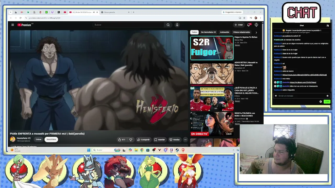This screenshot has width=335, height=188.
Task: Open the vt.tiktok.com link in chat
Action: [303, 83]
